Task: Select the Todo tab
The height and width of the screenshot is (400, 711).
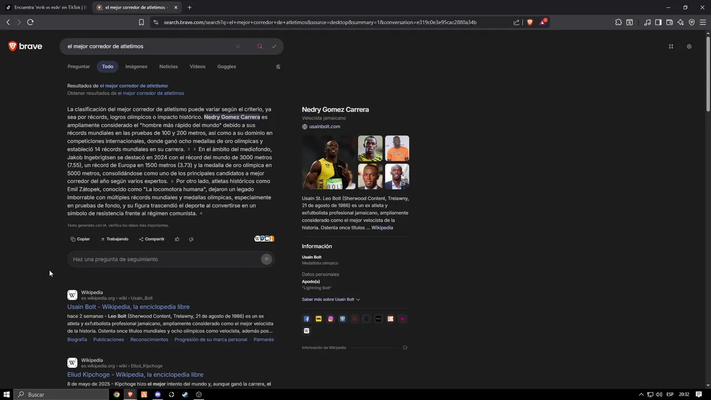Action: point(108,67)
